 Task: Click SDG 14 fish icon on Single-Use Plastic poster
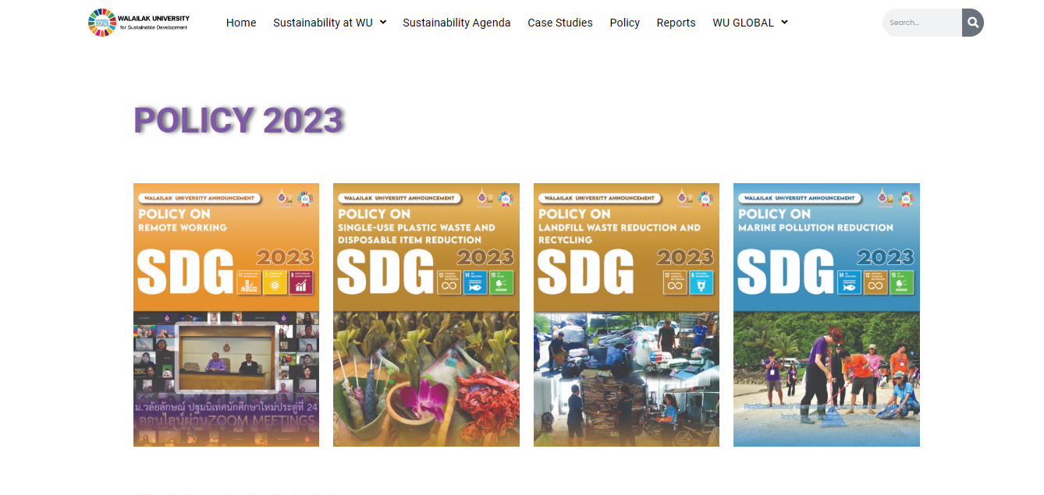tap(475, 281)
